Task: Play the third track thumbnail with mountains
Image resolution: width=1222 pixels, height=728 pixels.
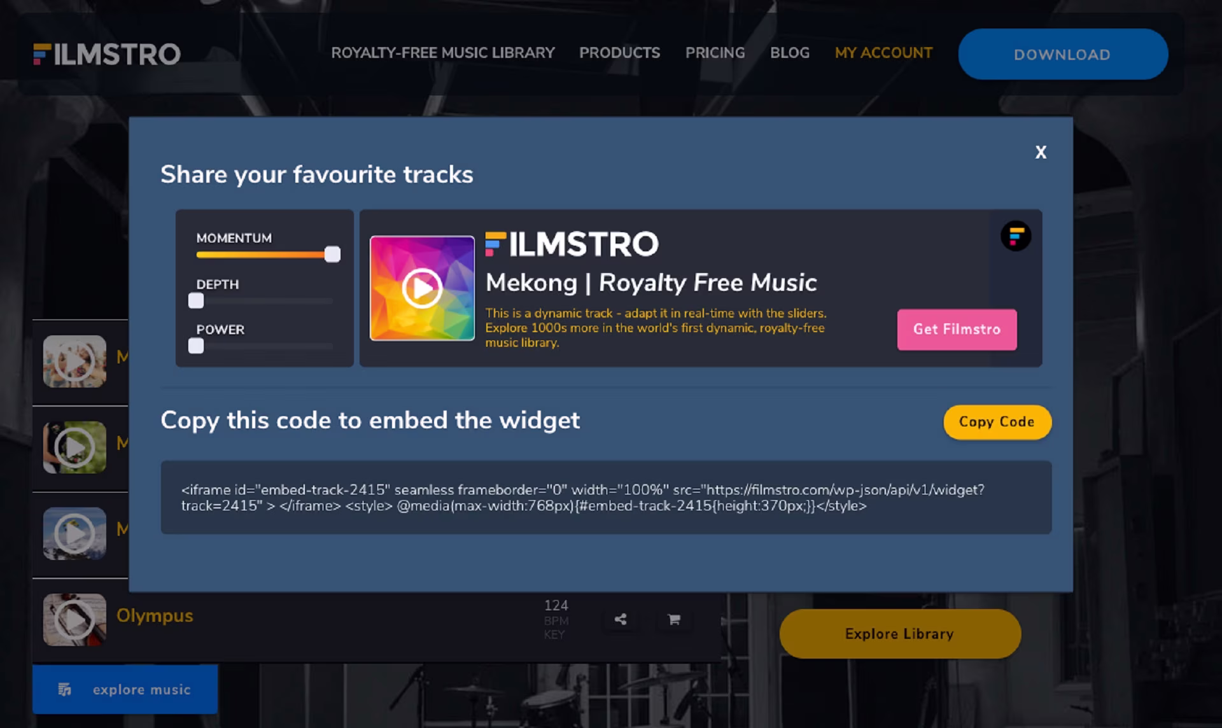Action: tap(74, 533)
